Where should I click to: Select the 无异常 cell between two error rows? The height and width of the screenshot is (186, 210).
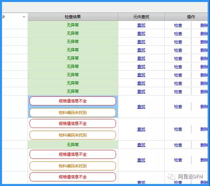coord(73,145)
